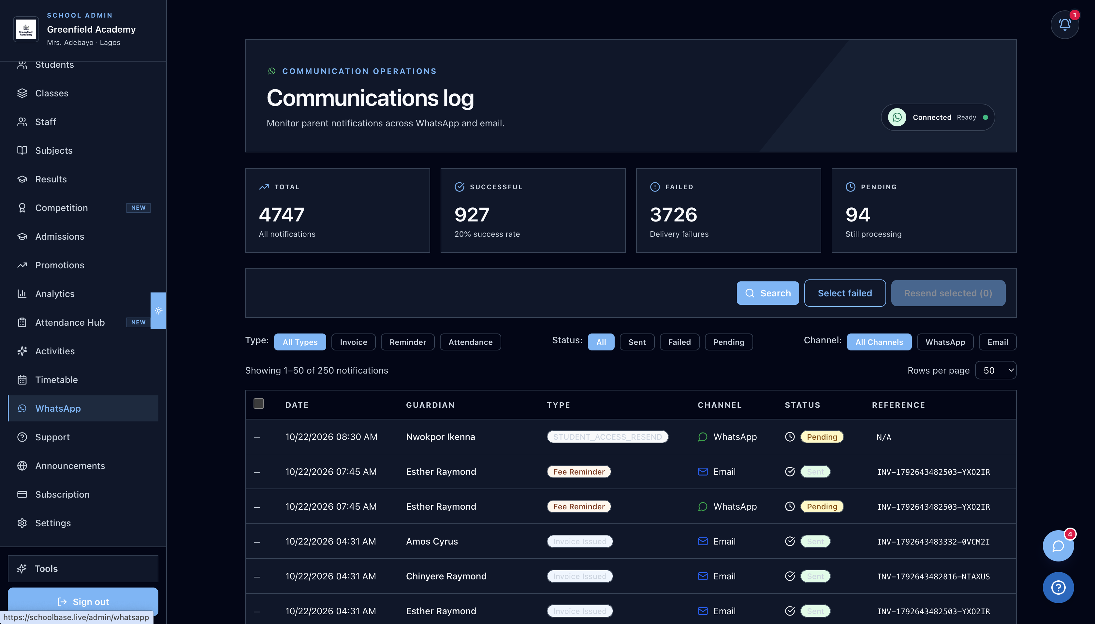Click the Results graduation cap icon
The width and height of the screenshot is (1095, 624).
click(22, 179)
